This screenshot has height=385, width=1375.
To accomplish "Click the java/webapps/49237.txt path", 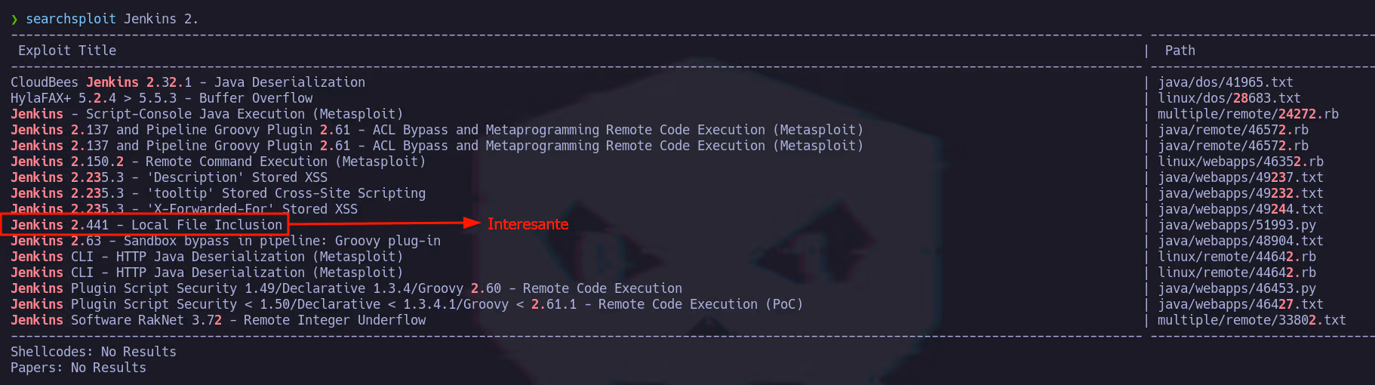I will [1241, 177].
